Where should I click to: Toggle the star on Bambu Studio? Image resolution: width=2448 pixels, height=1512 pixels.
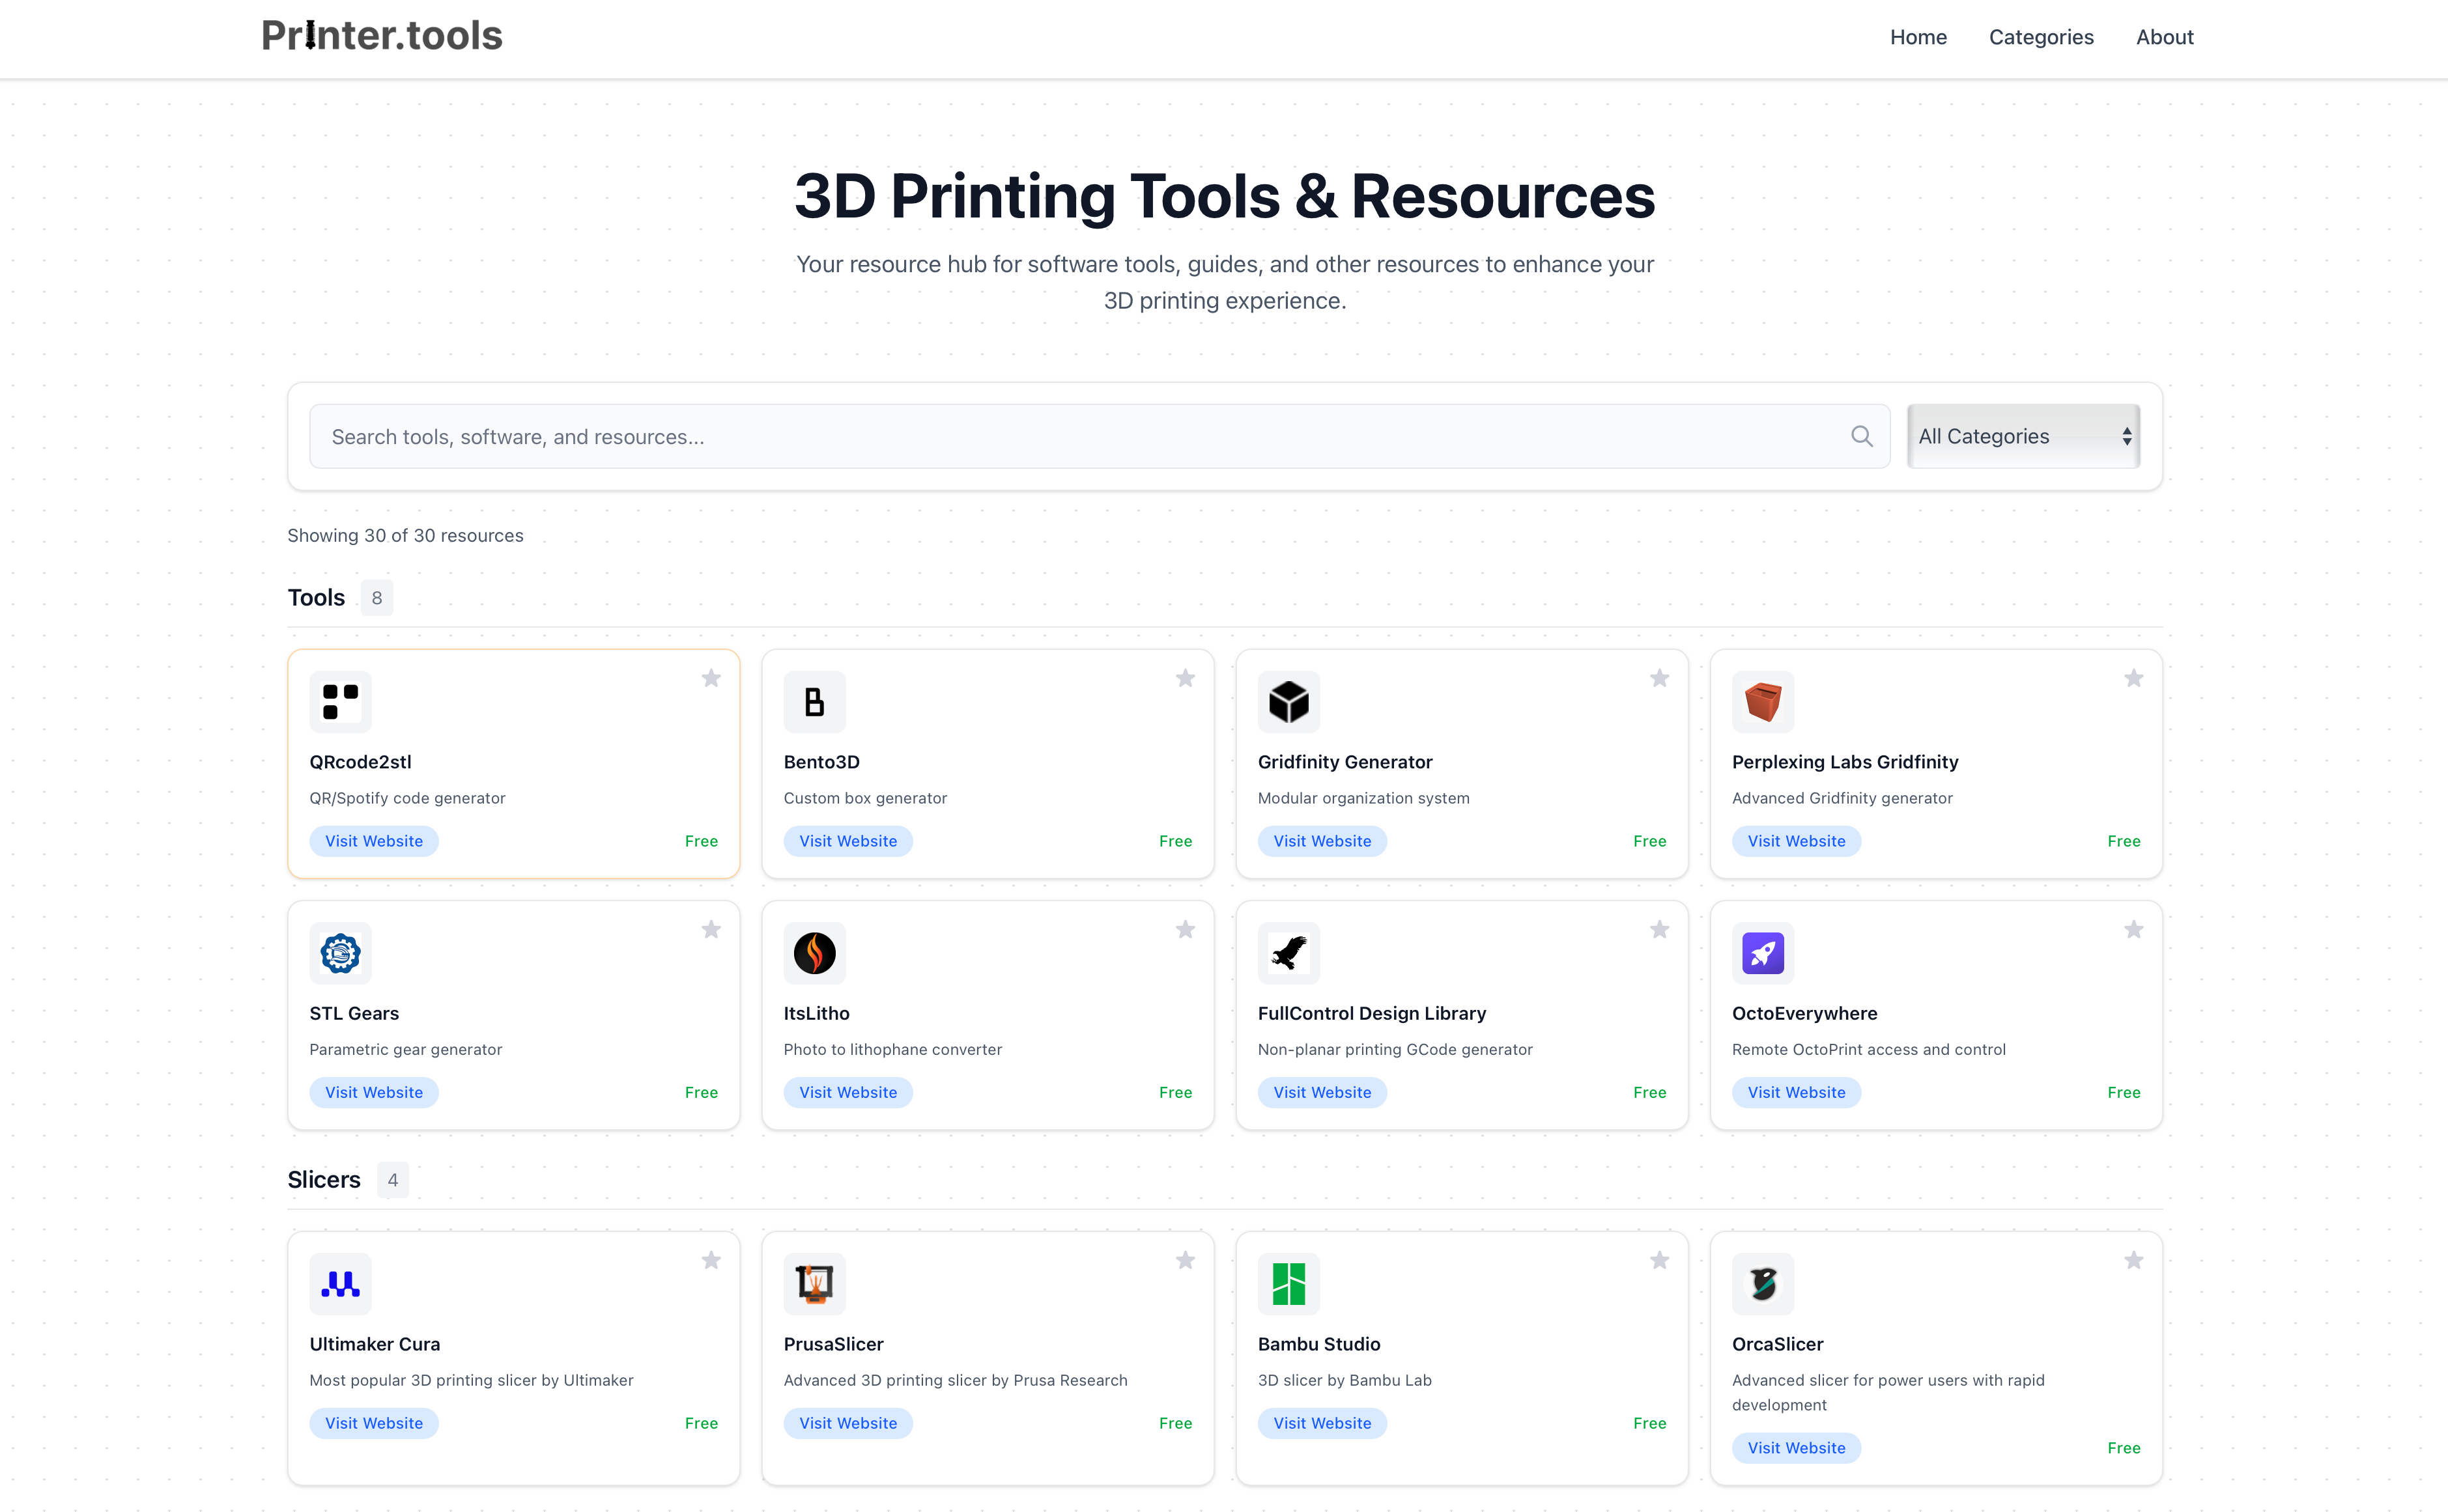1660,1260
